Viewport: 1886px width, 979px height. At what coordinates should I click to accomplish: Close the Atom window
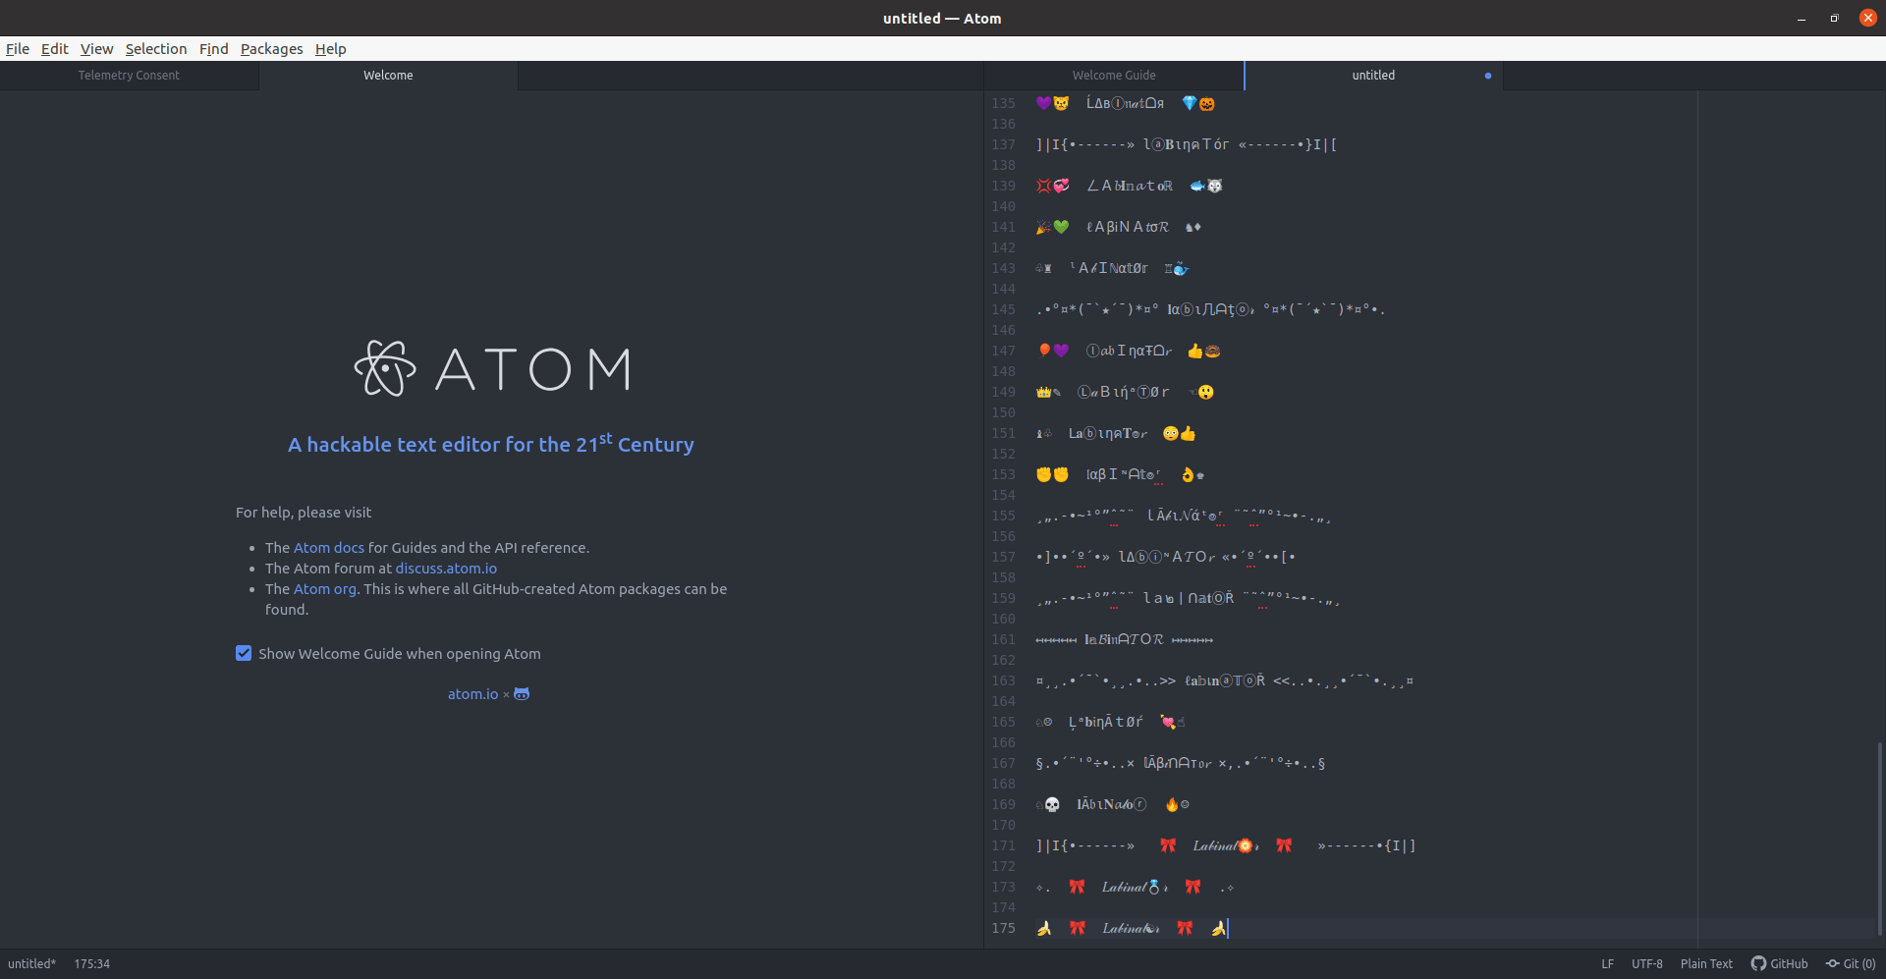(1867, 18)
